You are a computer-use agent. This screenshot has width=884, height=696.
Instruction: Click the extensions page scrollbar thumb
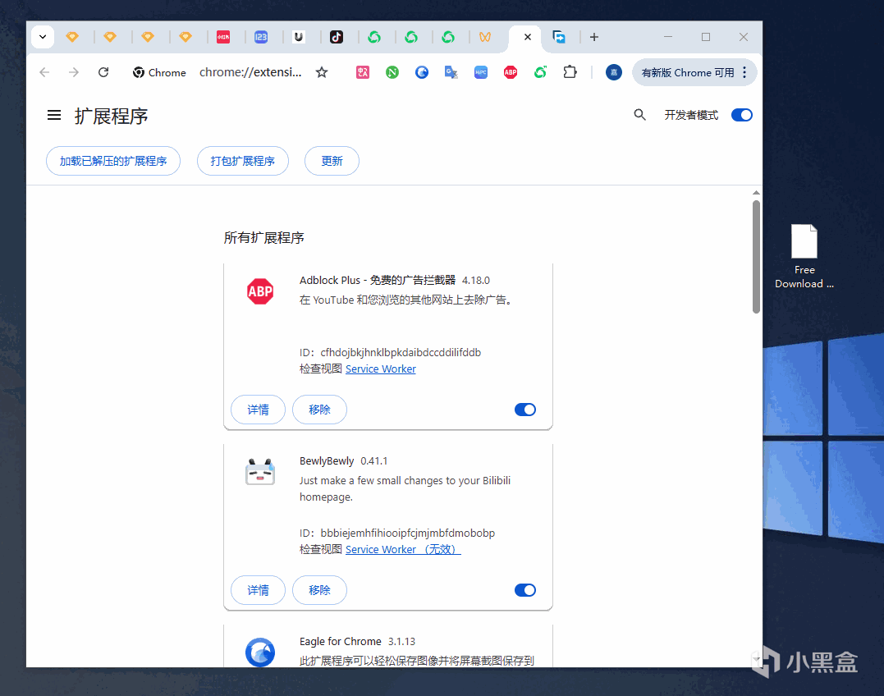(756, 256)
